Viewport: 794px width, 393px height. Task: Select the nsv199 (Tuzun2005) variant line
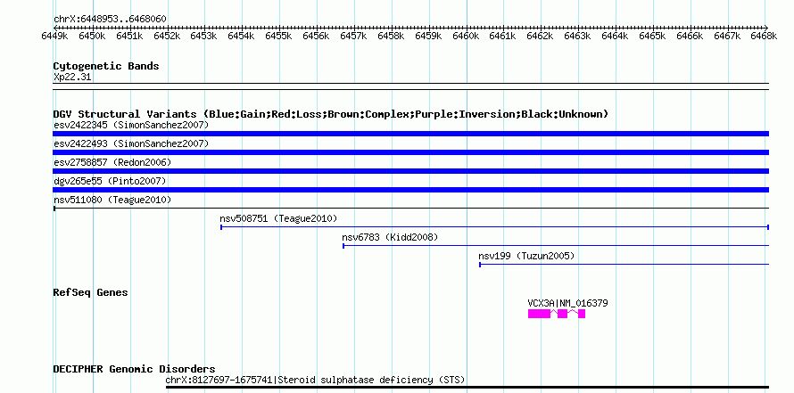pyautogui.click(x=624, y=264)
